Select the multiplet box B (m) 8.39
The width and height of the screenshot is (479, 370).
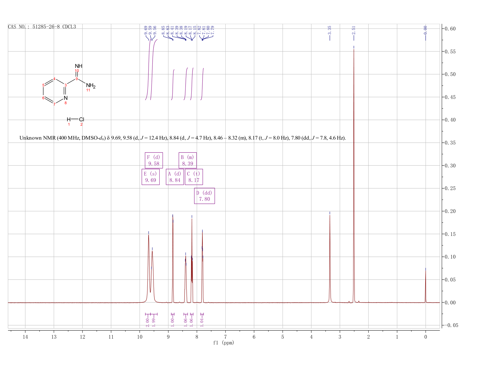[x=188, y=160]
